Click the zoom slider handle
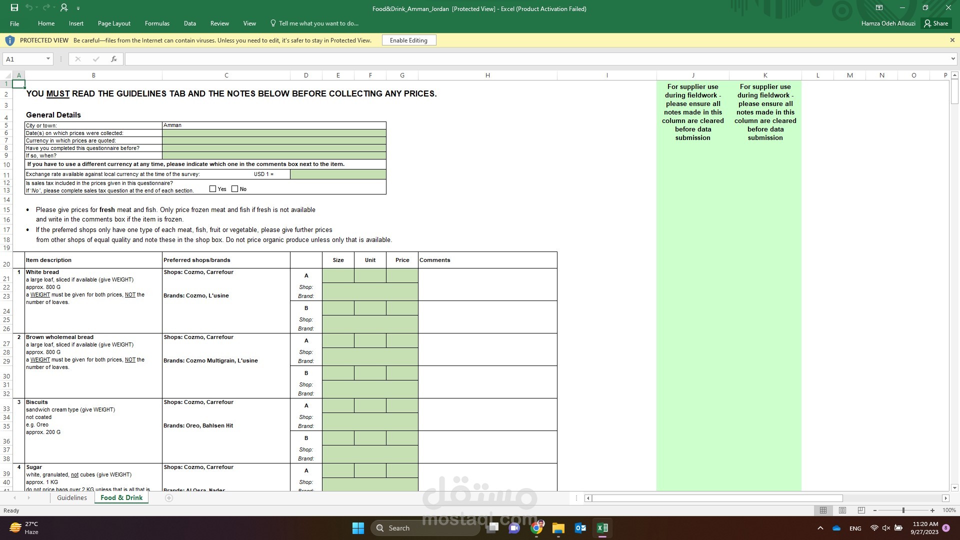The height and width of the screenshot is (540, 960). [903, 510]
